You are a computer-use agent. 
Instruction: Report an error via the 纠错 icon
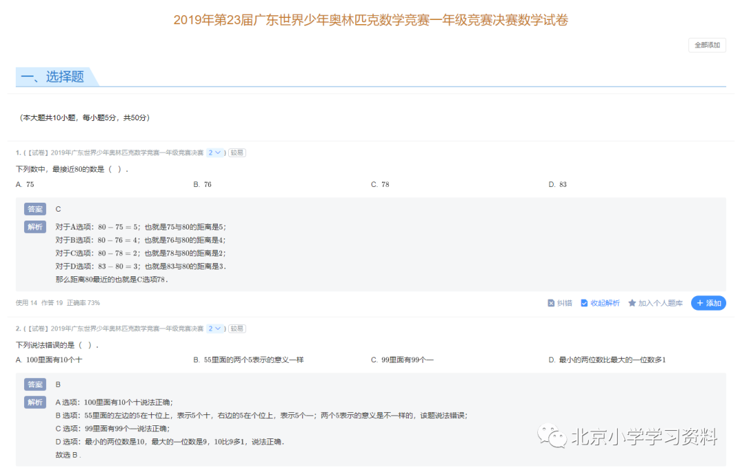point(551,303)
